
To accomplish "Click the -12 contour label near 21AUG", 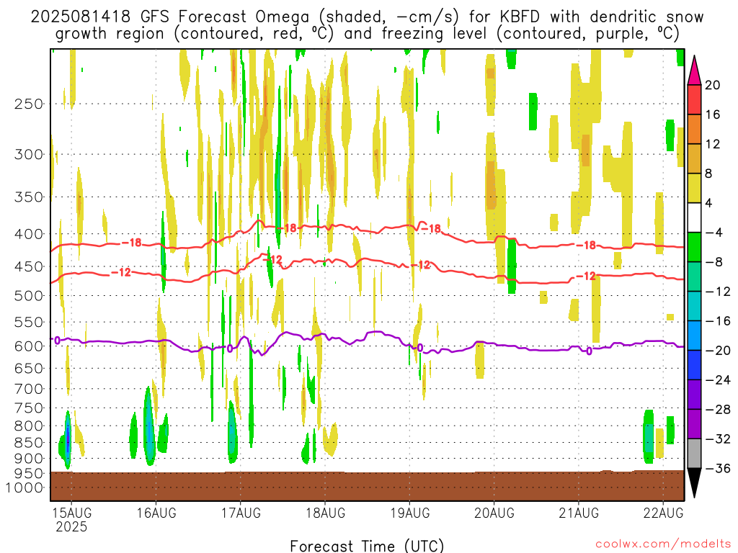I will 586,276.
